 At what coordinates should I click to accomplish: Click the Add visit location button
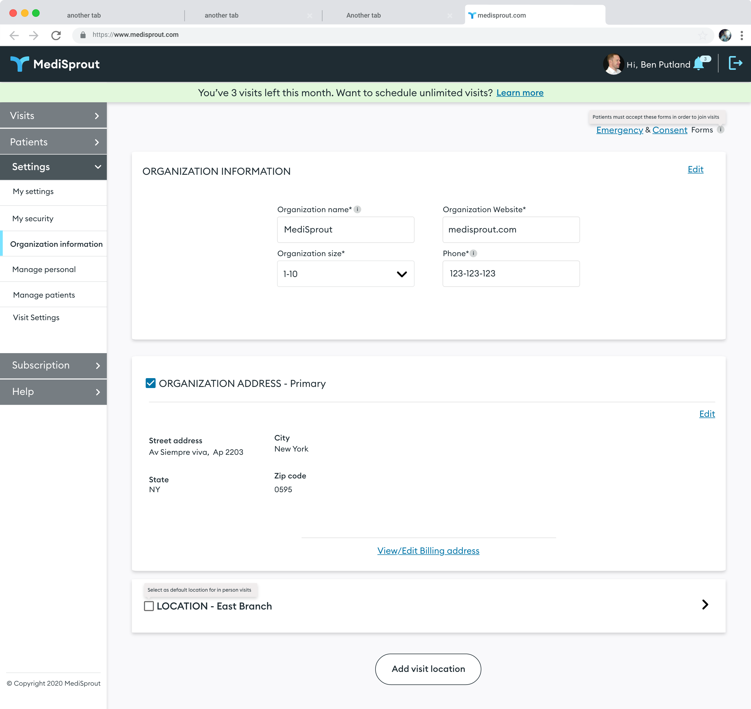pos(428,669)
